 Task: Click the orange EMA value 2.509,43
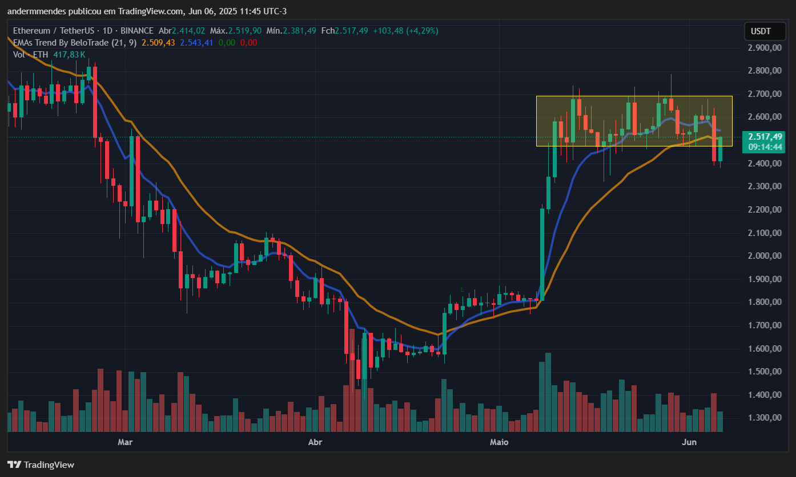click(x=158, y=43)
